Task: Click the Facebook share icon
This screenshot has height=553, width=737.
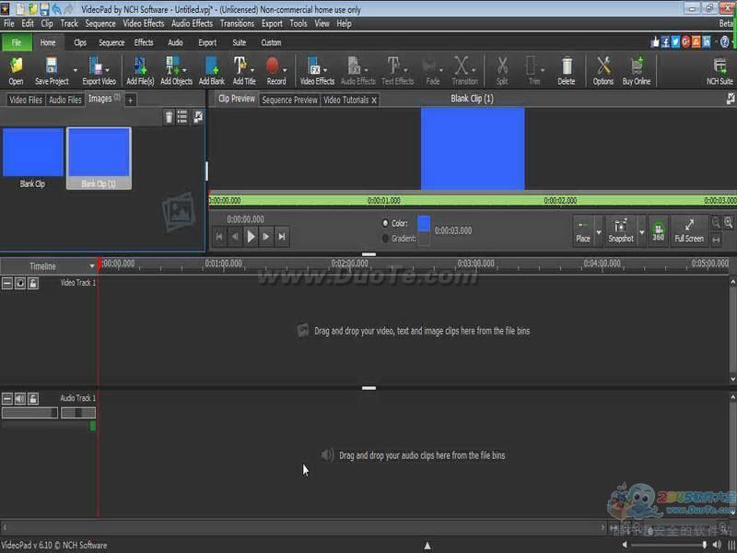Action: [x=665, y=42]
